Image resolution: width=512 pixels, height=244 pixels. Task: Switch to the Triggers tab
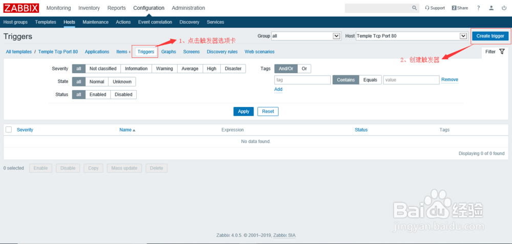click(146, 52)
